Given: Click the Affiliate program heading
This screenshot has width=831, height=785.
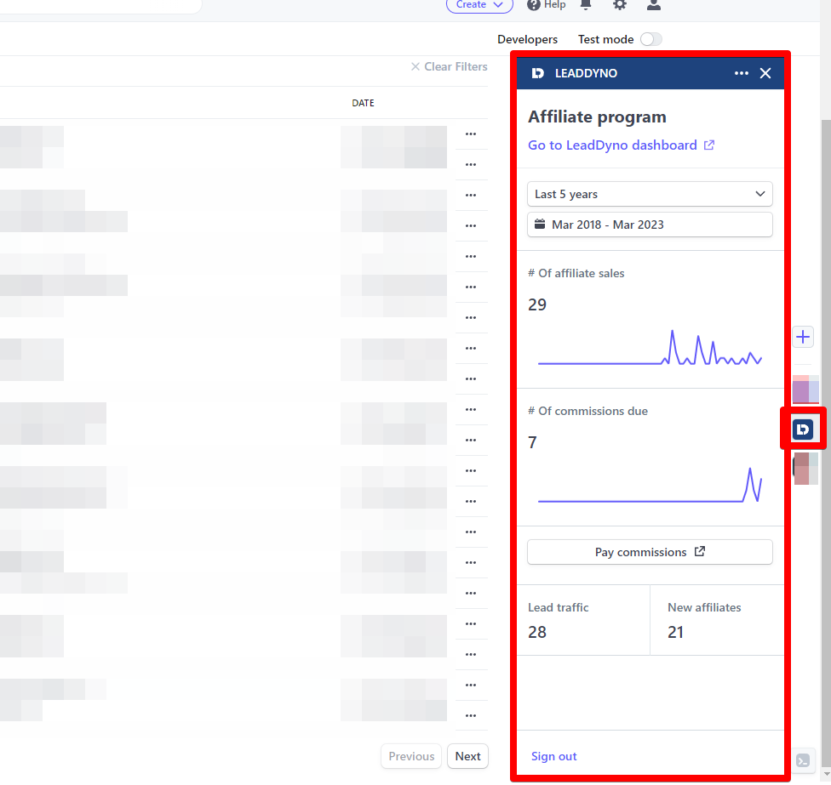Looking at the screenshot, I should click(598, 117).
